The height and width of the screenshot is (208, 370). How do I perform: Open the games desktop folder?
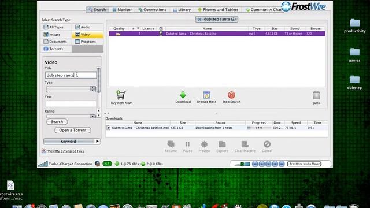pos(354,52)
